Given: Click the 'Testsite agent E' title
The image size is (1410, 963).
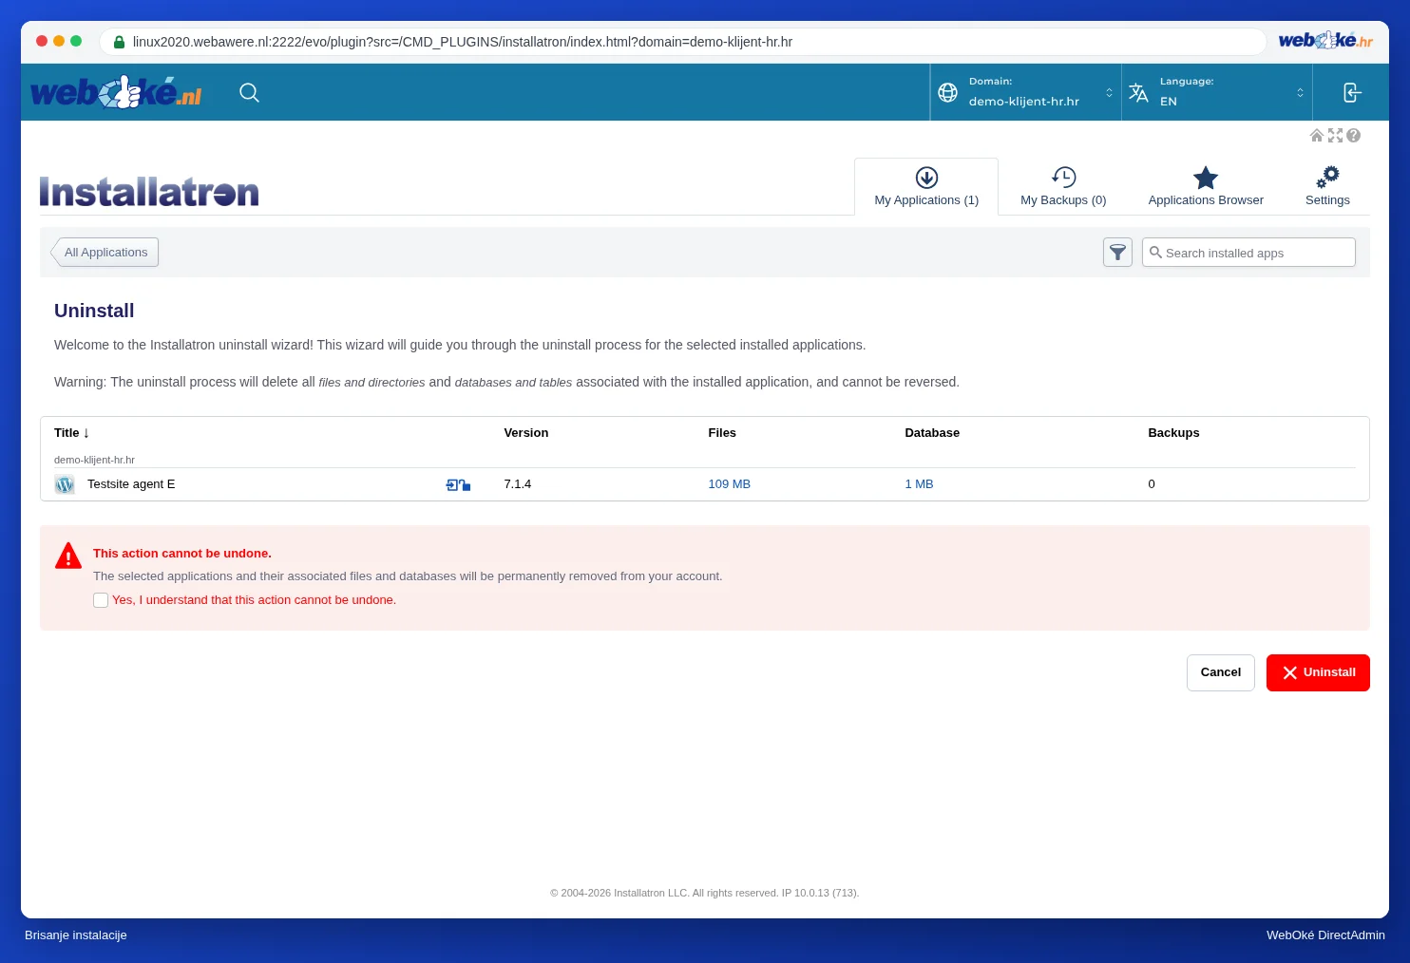Looking at the screenshot, I should coord(131,484).
